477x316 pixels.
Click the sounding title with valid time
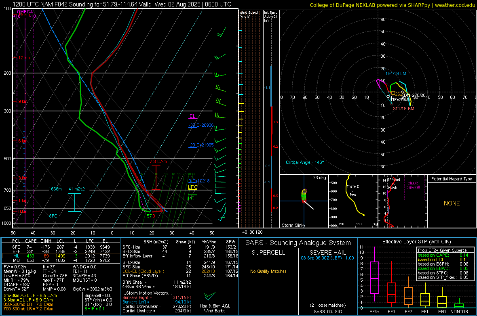point(122,4)
